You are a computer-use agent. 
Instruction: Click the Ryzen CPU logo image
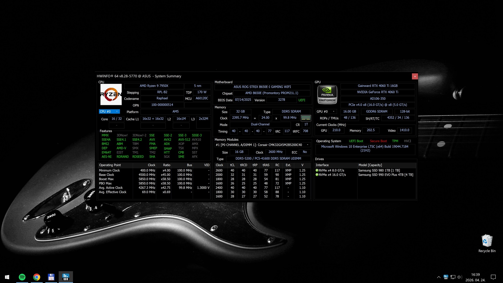pyautogui.click(x=111, y=94)
